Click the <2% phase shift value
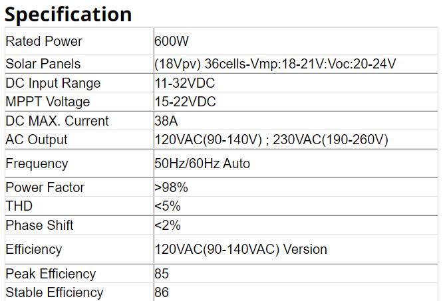Viewport: 443px width, 301px height. pyautogui.click(x=168, y=225)
